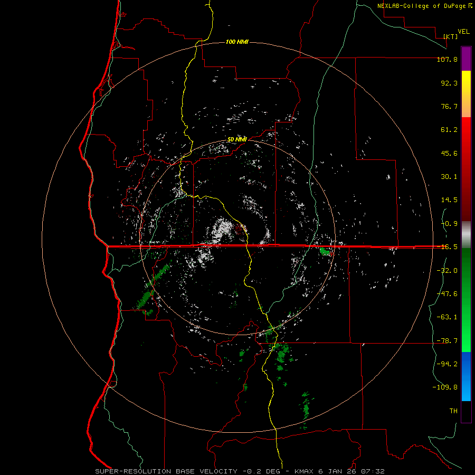Click the 50 NMI range ring label
The image size is (475, 475).
tap(237, 140)
